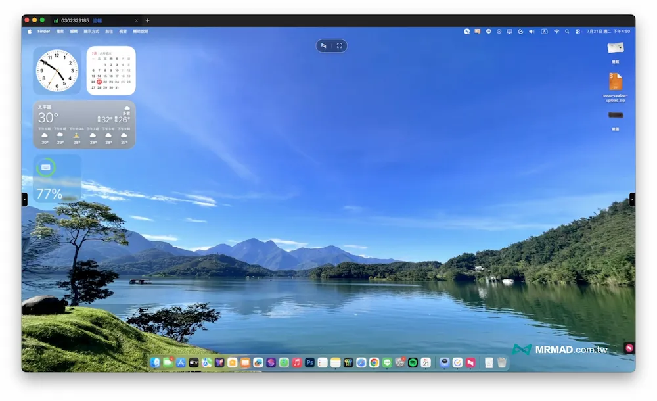Open the Finder menu in menu bar

pyautogui.click(x=43, y=32)
